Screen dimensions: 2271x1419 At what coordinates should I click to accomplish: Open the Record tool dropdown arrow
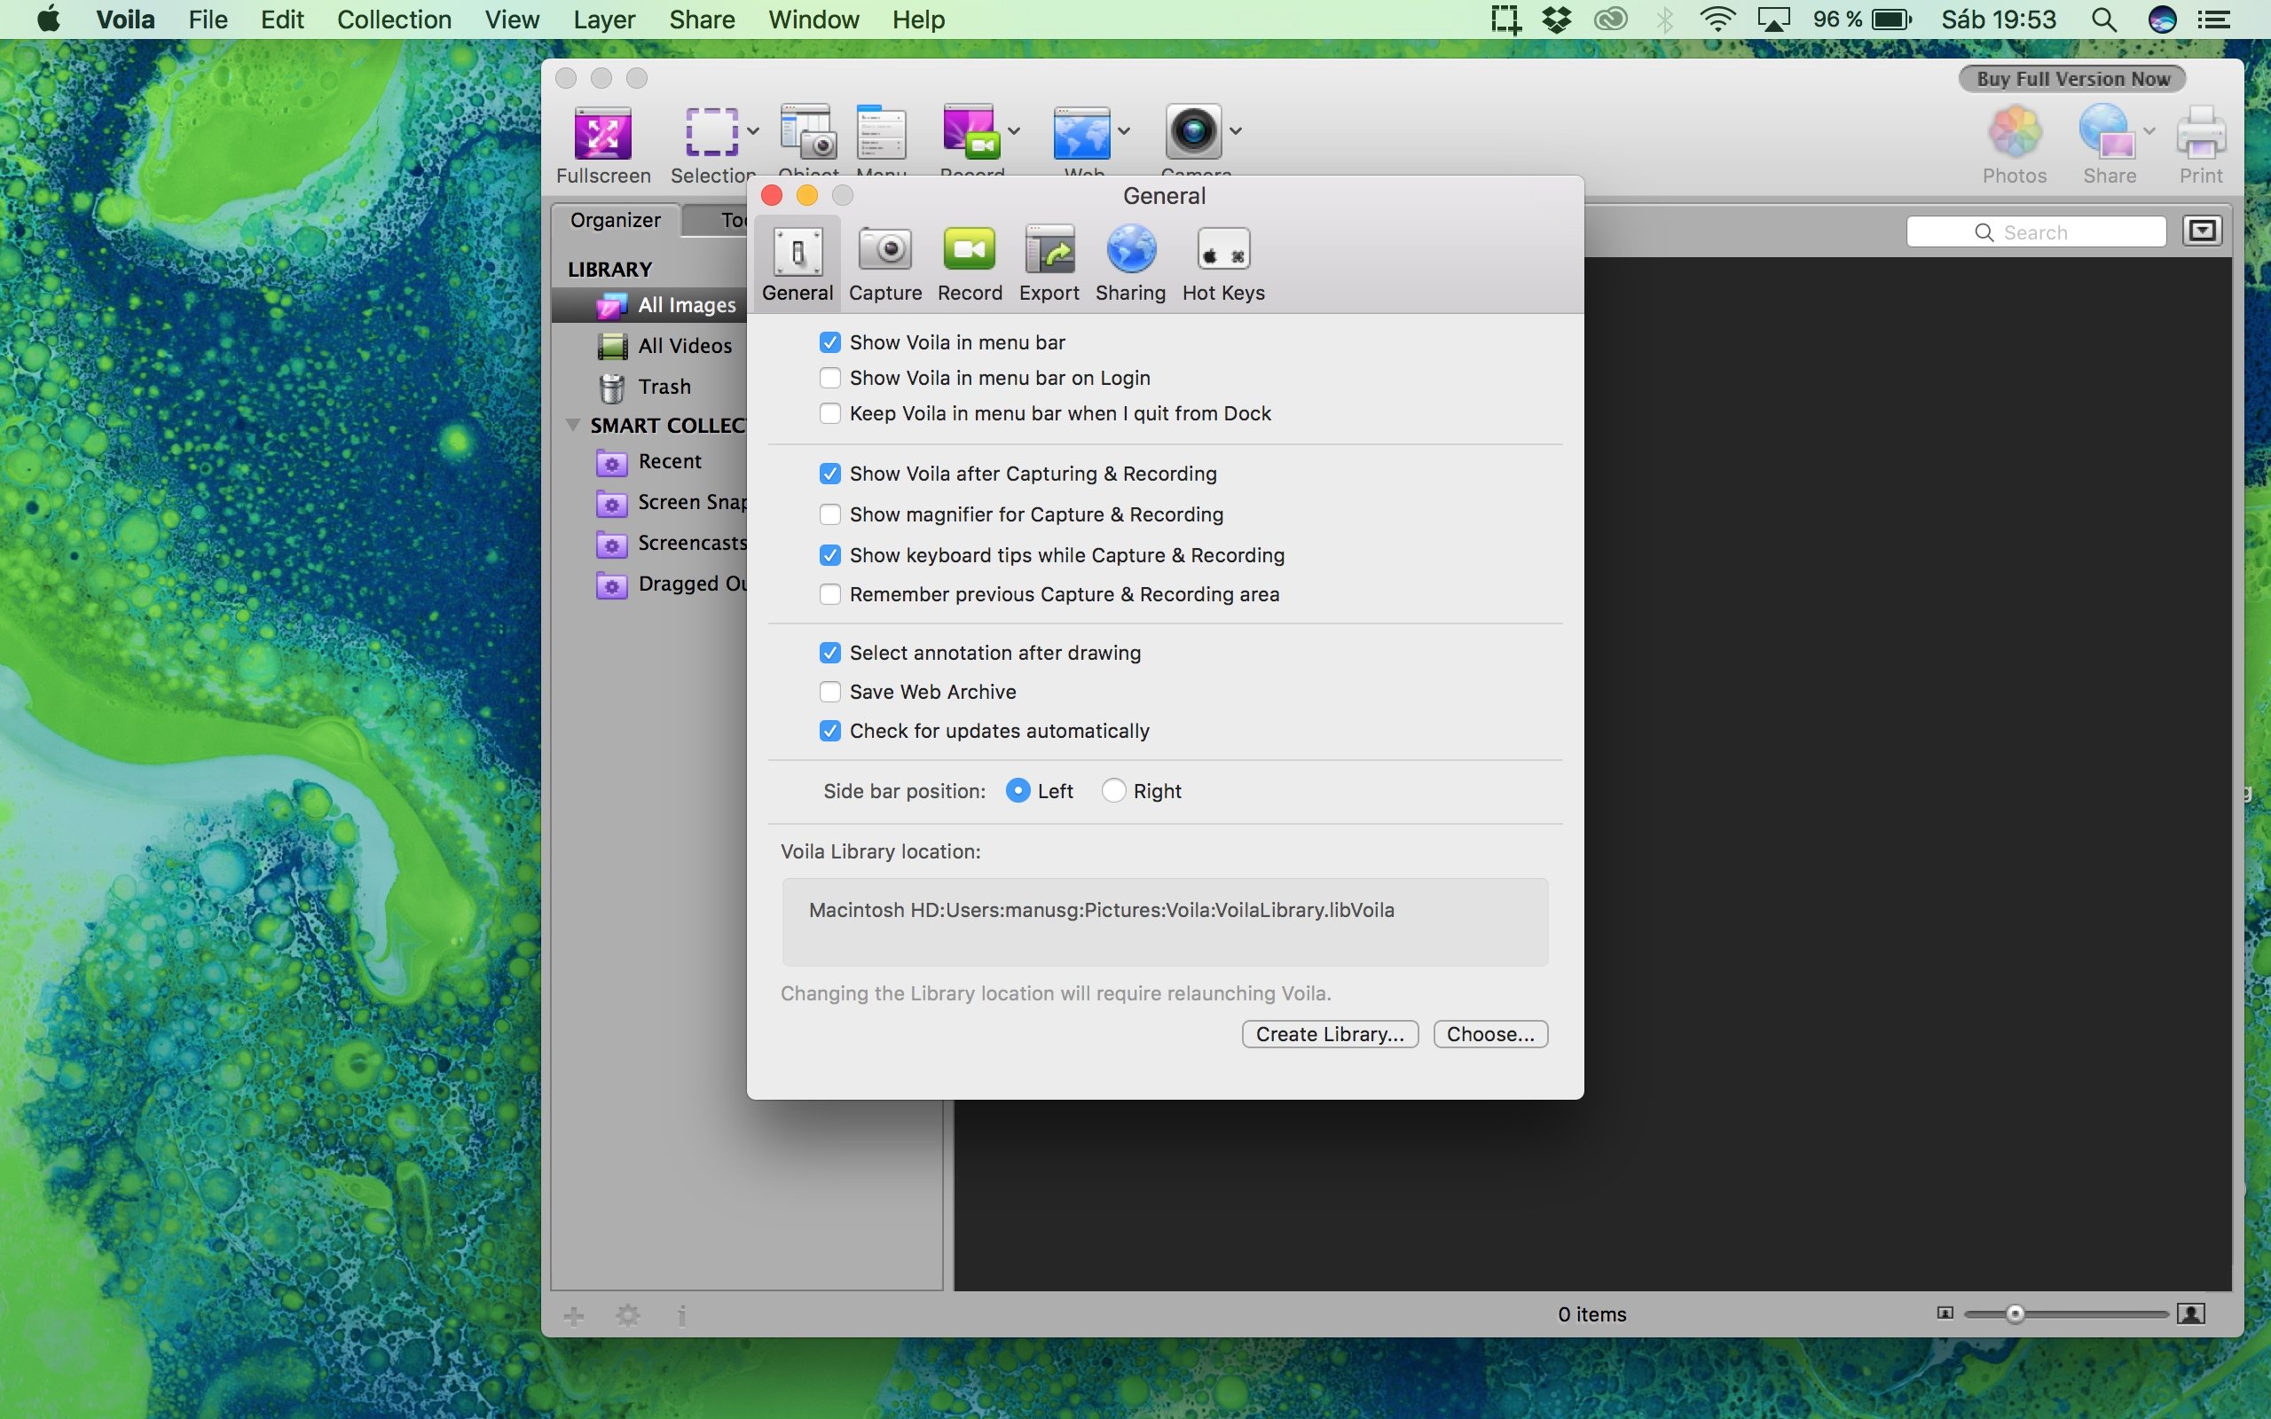1015,131
